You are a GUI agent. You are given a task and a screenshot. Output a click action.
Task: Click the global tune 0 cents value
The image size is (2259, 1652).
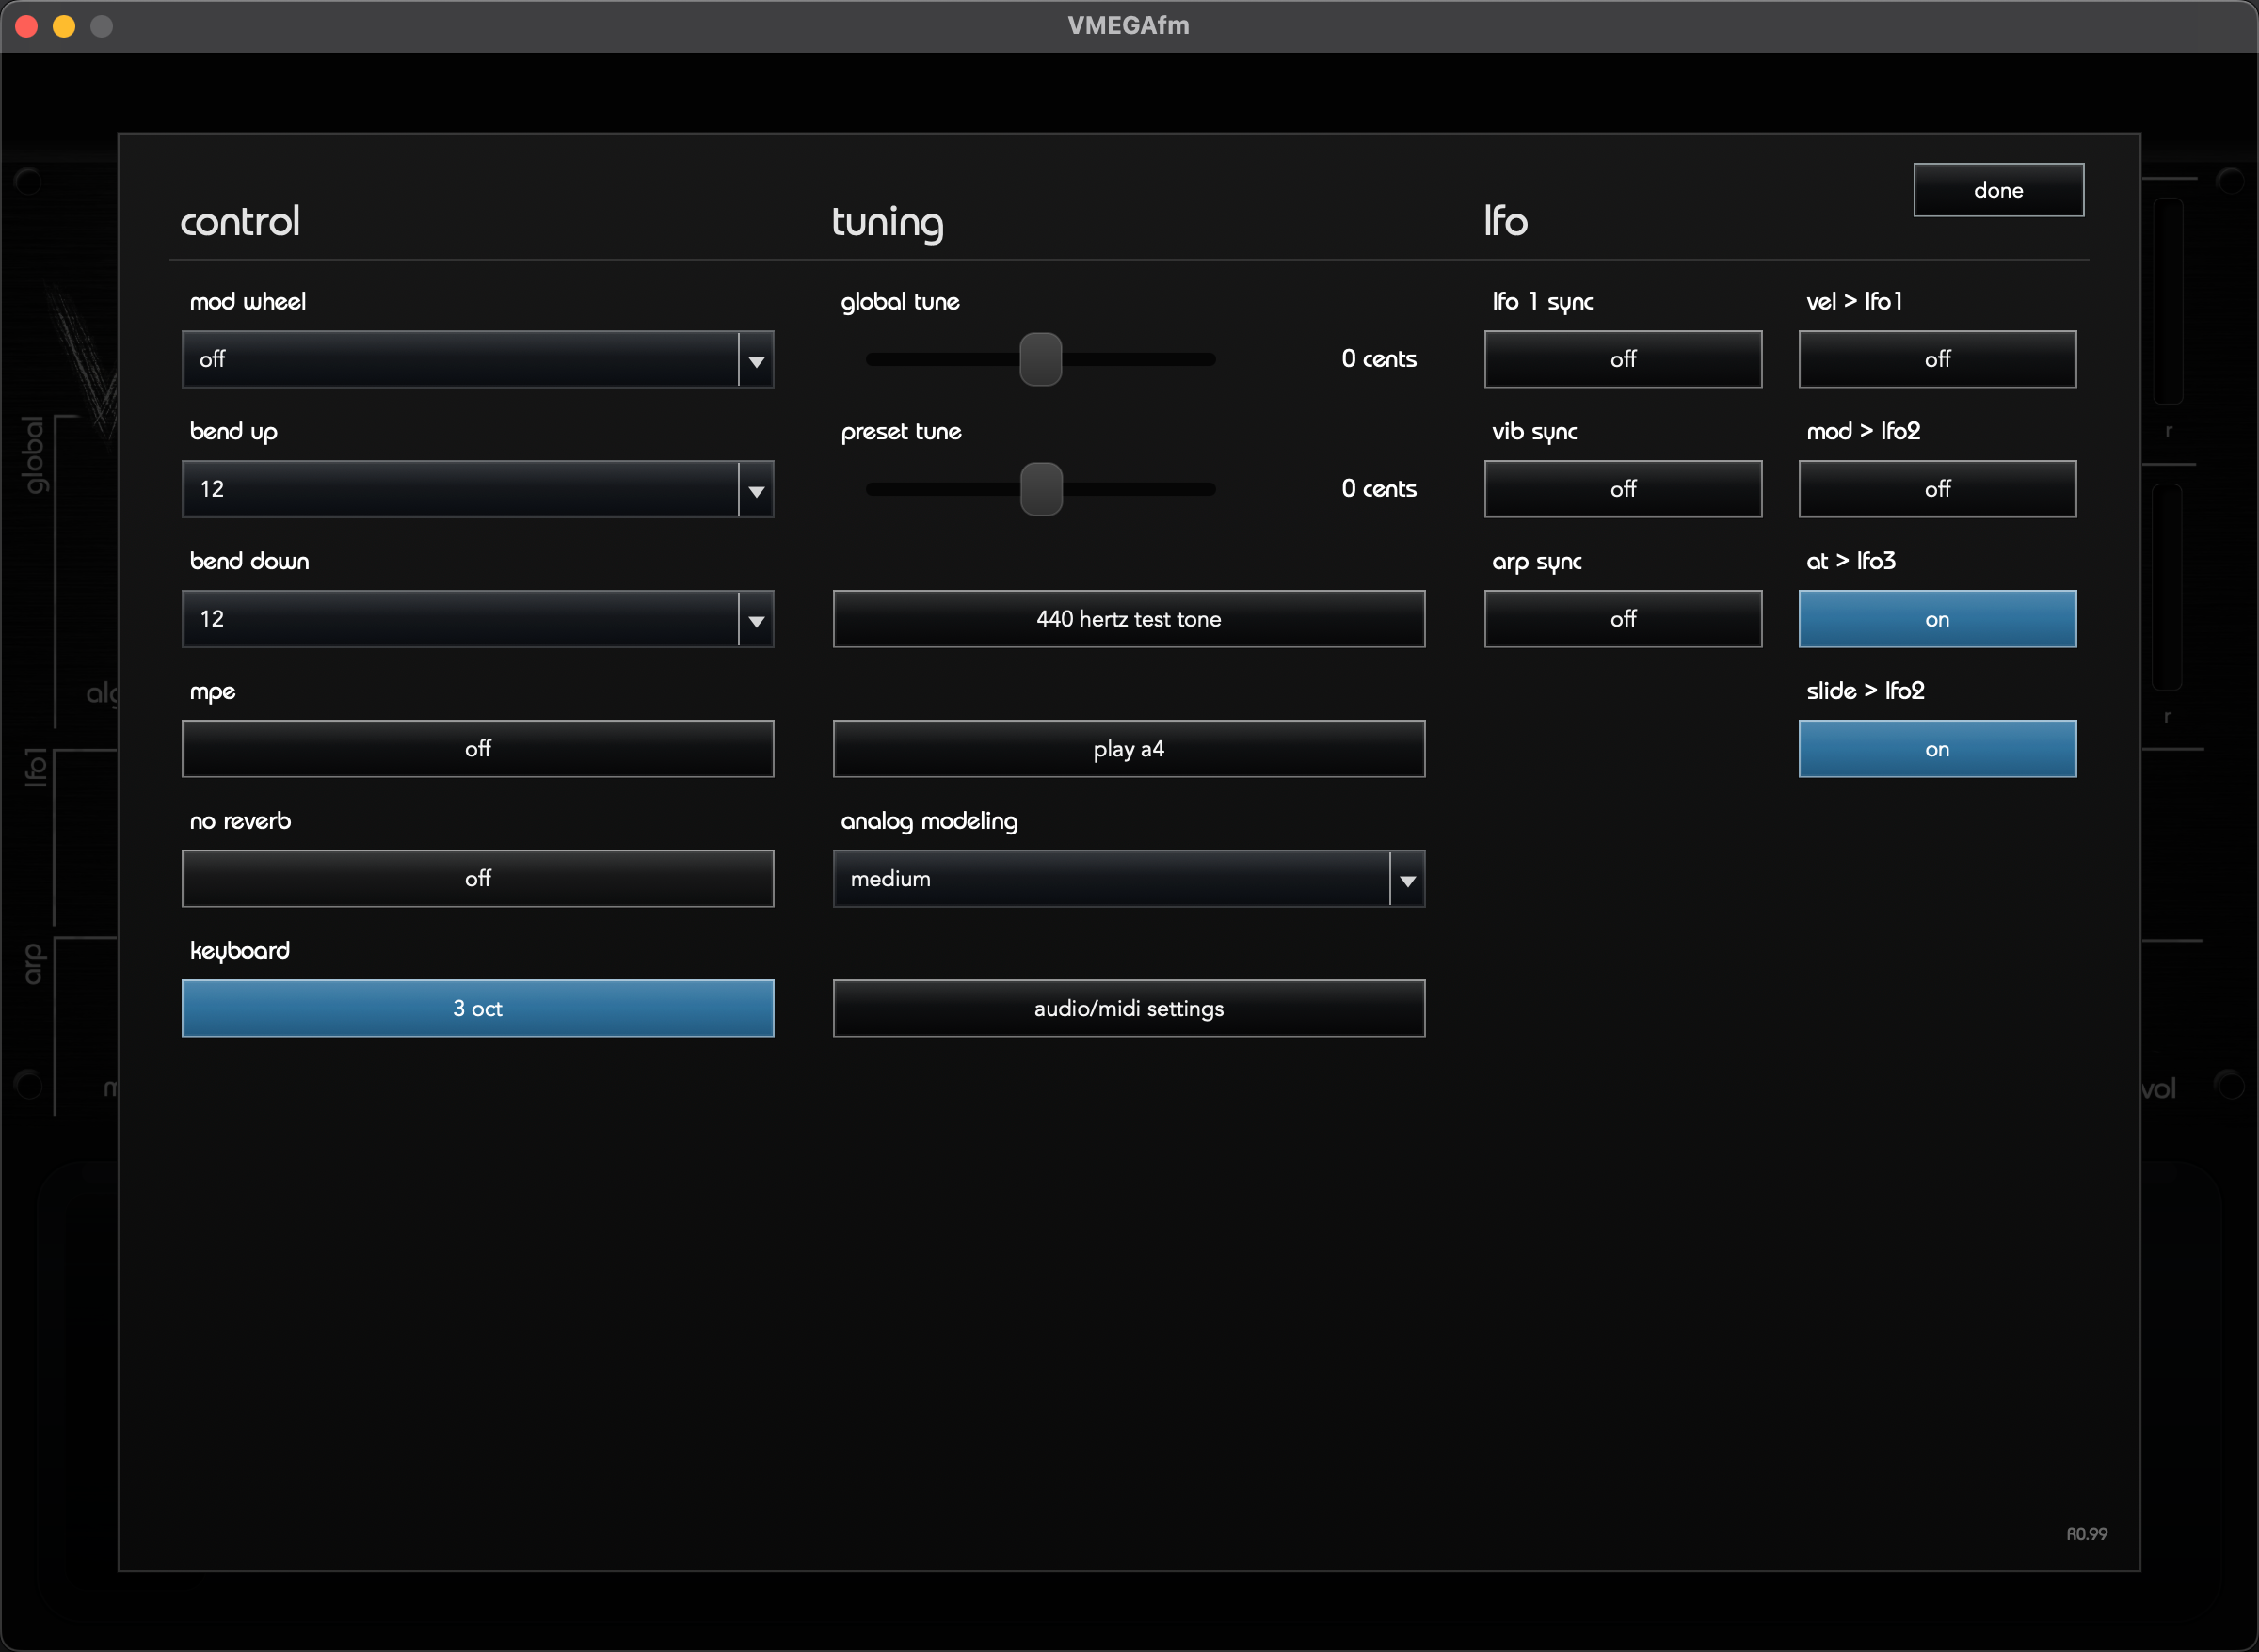pyautogui.click(x=1379, y=360)
